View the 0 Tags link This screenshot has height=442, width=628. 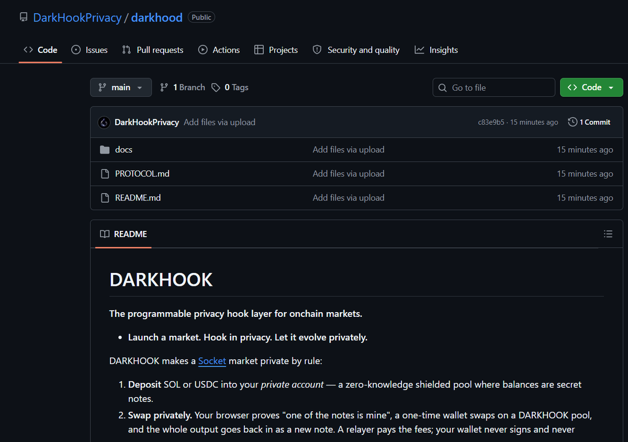coord(230,87)
